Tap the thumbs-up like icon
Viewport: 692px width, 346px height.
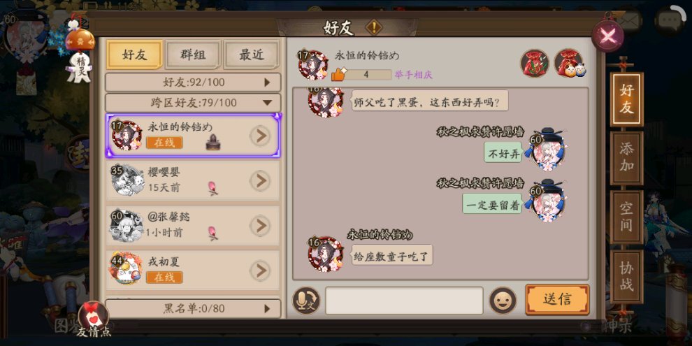pyautogui.click(x=338, y=74)
